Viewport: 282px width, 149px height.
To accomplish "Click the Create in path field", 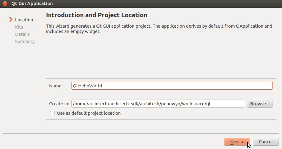I will (158, 104).
